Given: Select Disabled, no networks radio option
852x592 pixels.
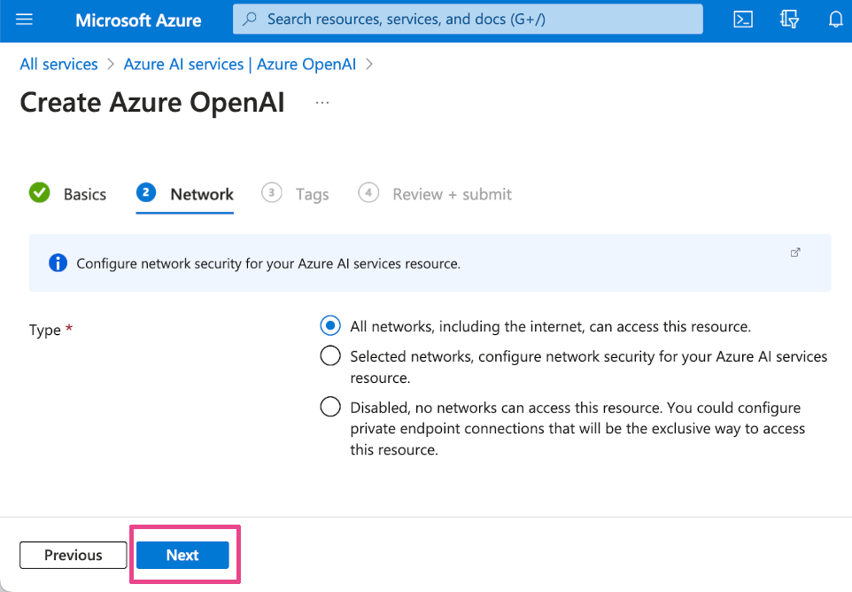Looking at the screenshot, I should tap(330, 408).
